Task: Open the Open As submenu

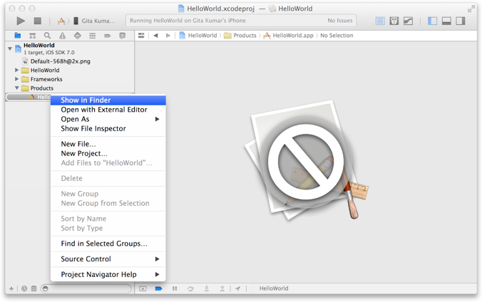Action: pos(108,119)
